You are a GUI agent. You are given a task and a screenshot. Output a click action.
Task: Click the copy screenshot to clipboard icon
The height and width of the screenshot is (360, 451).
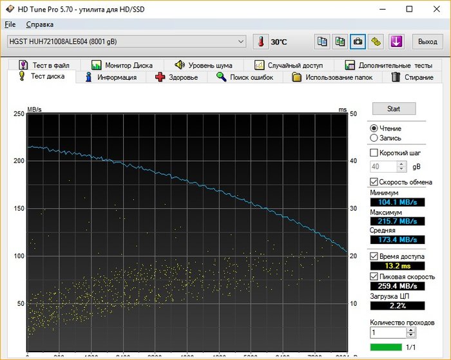340,42
